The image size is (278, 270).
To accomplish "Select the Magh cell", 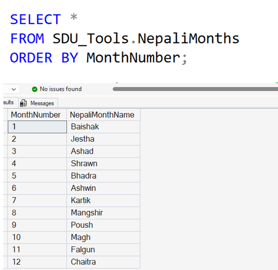I will click(x=103, y=238).
